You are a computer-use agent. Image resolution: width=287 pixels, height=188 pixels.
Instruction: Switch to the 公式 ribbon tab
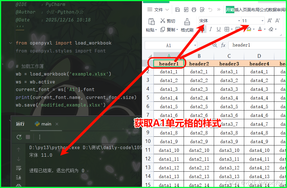pyautogui.click(x=263, y=10)
